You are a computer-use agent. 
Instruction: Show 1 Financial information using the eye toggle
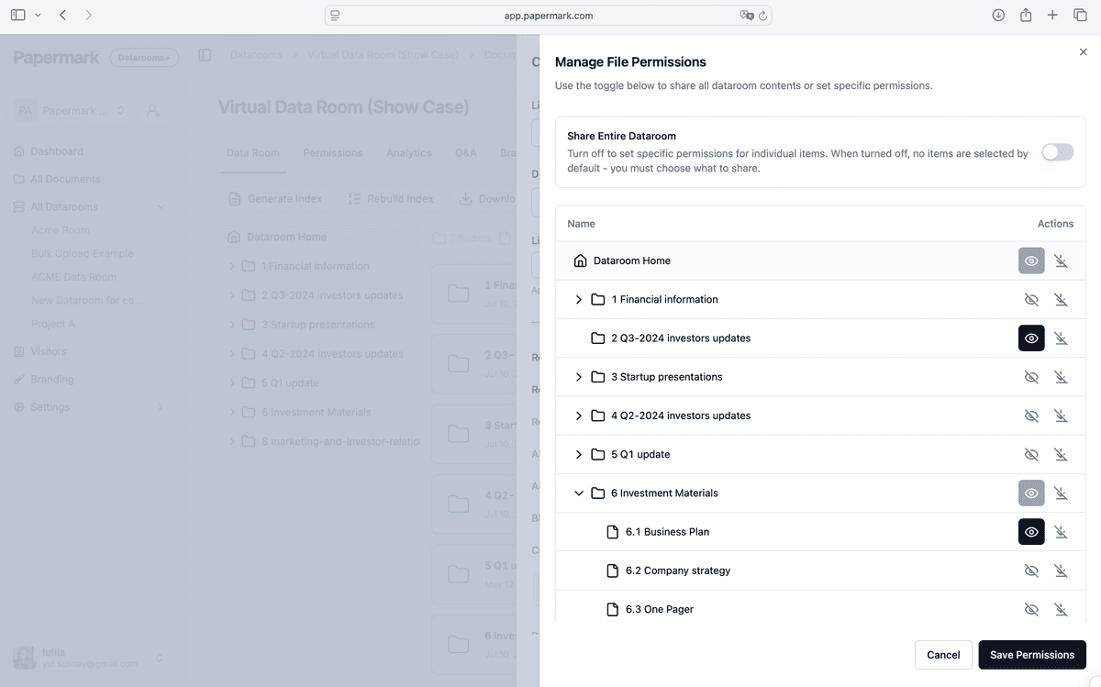pyautogui.click(x=1031, y=299)
